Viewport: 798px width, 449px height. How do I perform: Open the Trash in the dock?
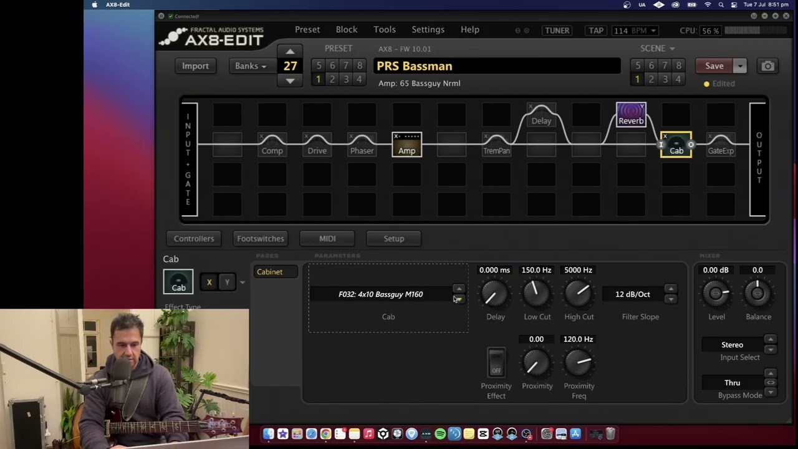click(610, 434)
